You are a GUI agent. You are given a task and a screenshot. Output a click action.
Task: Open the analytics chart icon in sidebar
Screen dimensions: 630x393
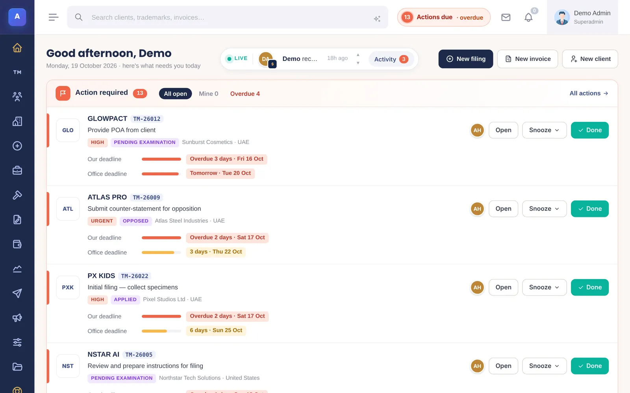pyautogui.click(x=17, y=269)
